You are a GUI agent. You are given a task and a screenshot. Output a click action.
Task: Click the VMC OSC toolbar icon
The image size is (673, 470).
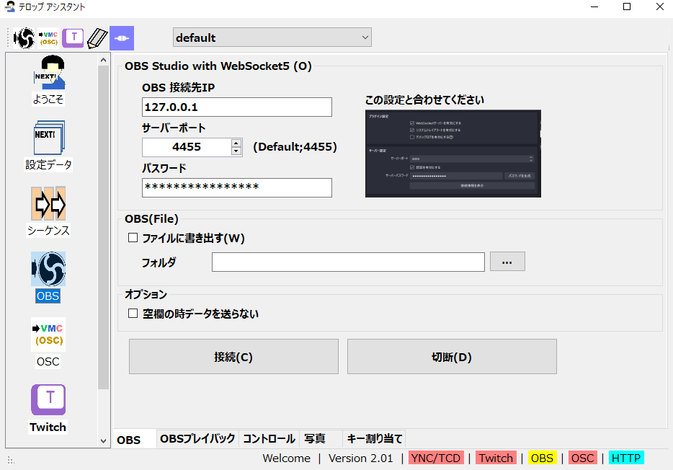[48, 37]
